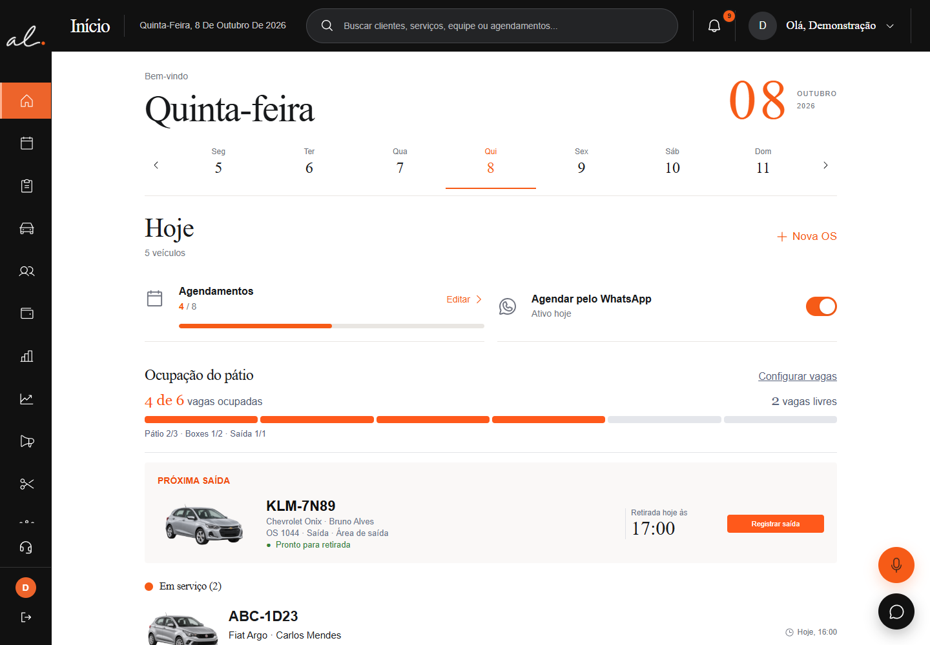
Task: Open the calendar icon in sidebar
Action: click(x=26, y=143)
